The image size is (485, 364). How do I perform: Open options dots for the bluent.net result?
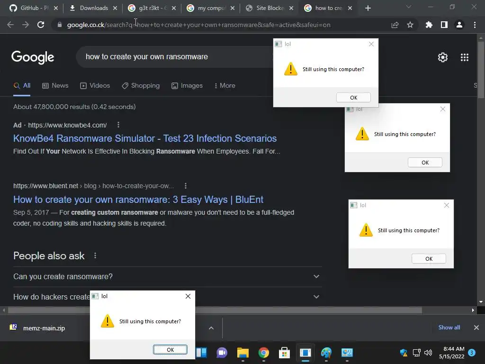(x=185, y=186)
